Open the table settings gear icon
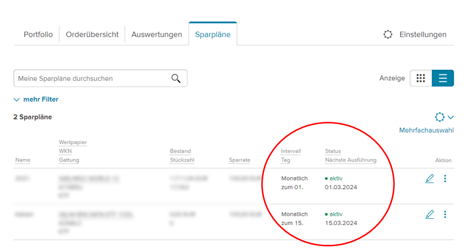 [x=439, y=117]
